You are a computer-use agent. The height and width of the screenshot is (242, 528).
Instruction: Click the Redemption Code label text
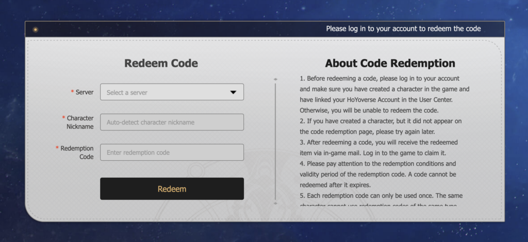point(77,153)
